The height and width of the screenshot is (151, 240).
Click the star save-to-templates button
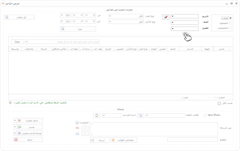pyautogui.click(x=124, y=140)
